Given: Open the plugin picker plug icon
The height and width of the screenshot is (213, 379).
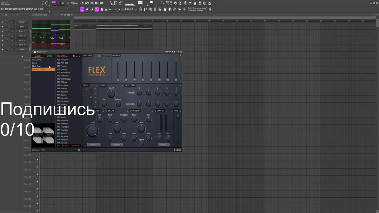Looking at the screenshot, I should 170,9.
